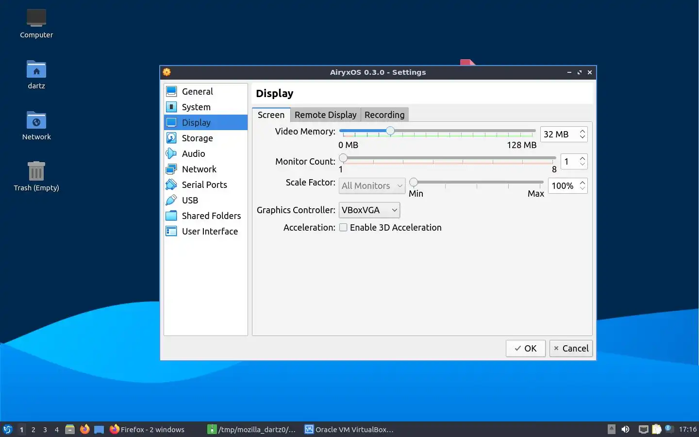Switch to workspace 3 in pager

tap(45, 429)
